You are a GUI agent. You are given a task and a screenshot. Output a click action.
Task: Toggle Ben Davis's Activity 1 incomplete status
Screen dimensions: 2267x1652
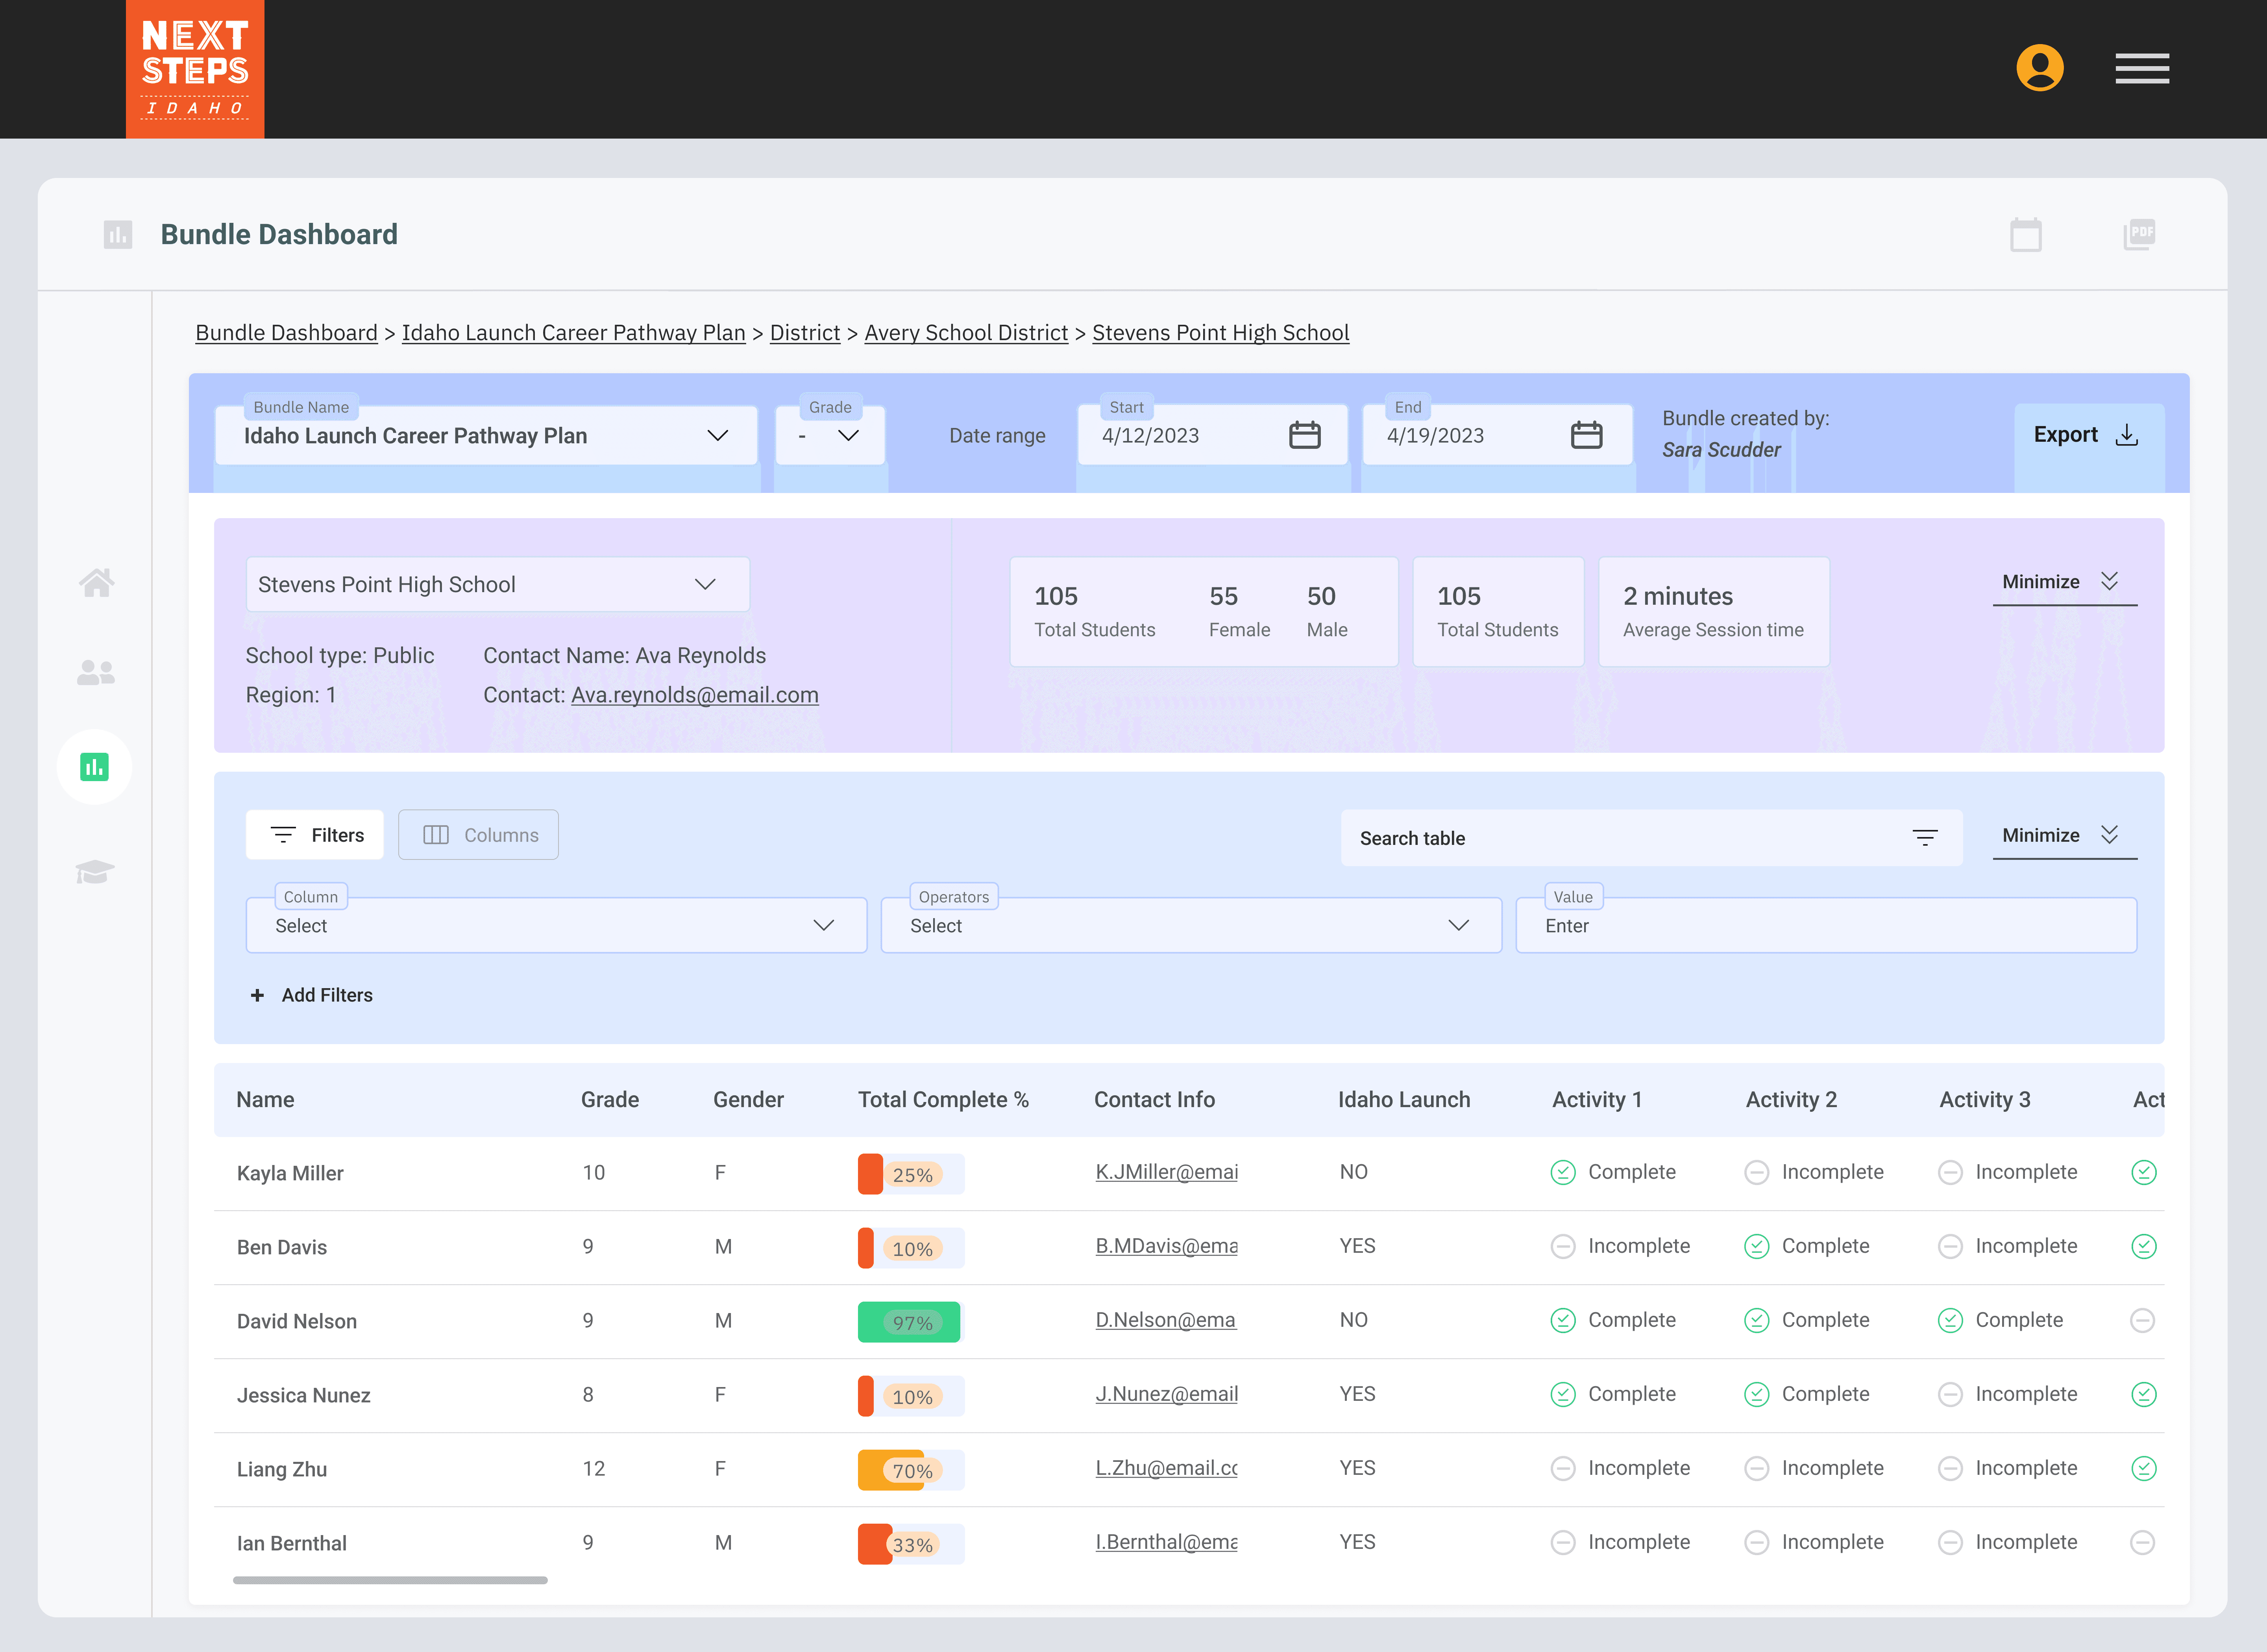1562,1246
